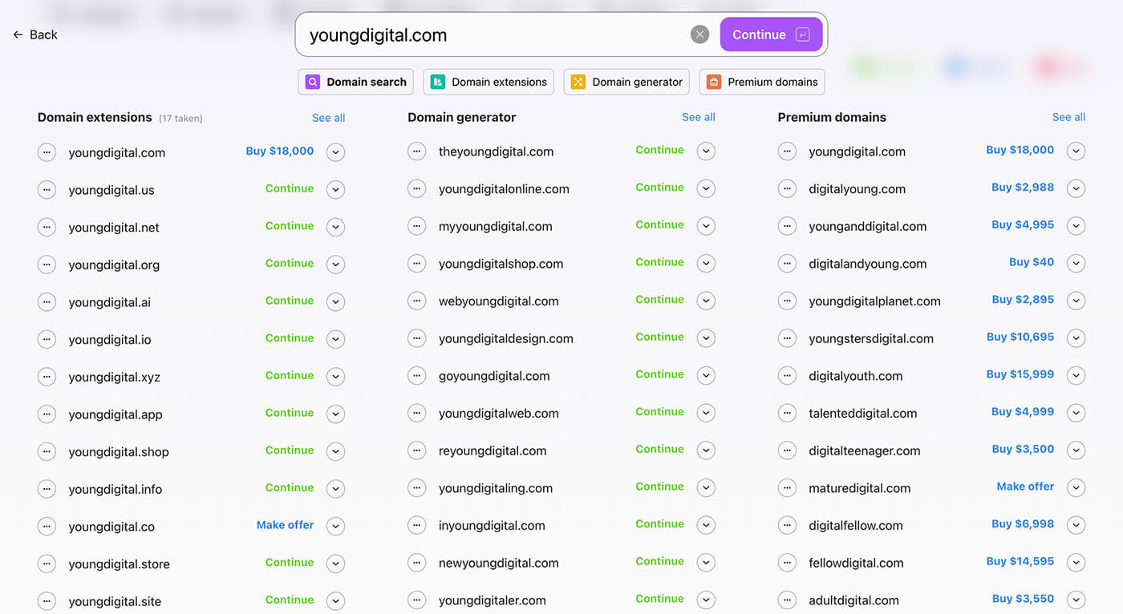This screenshot has width=1123, height=614.
Task: Open options icon for youngdigital.xyz
Action: coord(47,377)
